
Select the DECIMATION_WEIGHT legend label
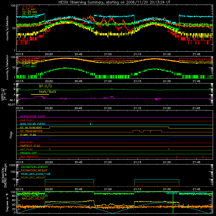coord(34,170)
